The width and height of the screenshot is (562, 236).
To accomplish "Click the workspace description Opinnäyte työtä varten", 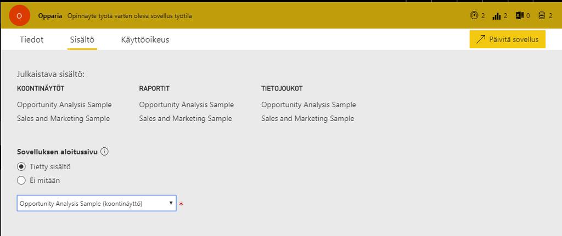I will (130, 16).
